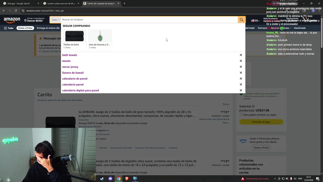The width and height of the screenshot is (323, 182).
Task: Click 'Ahorra más con Subscribe & Save'
Action: click(x=214, y=121)
